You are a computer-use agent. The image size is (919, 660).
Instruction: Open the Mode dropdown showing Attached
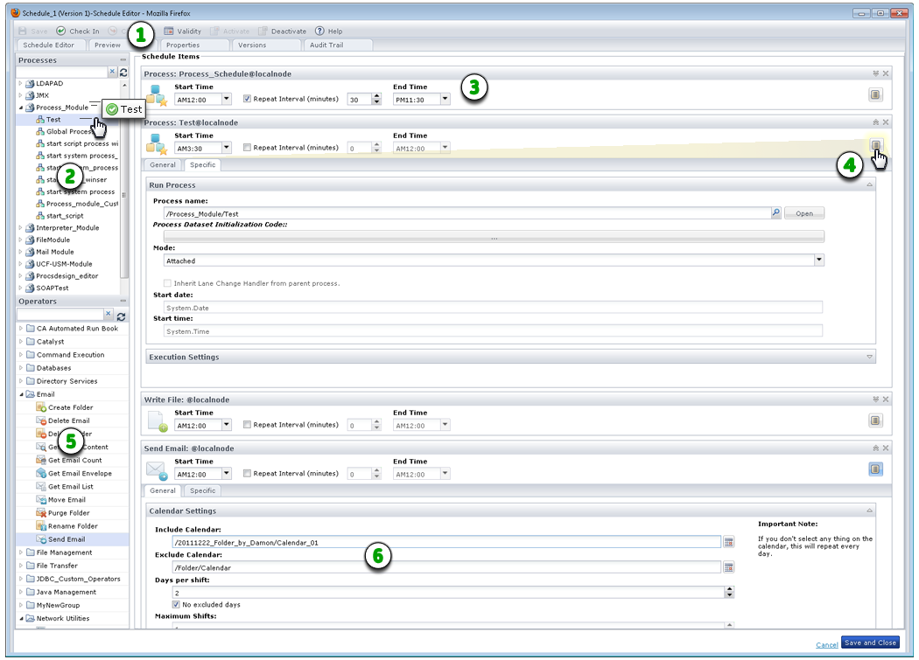pos(820,261)
